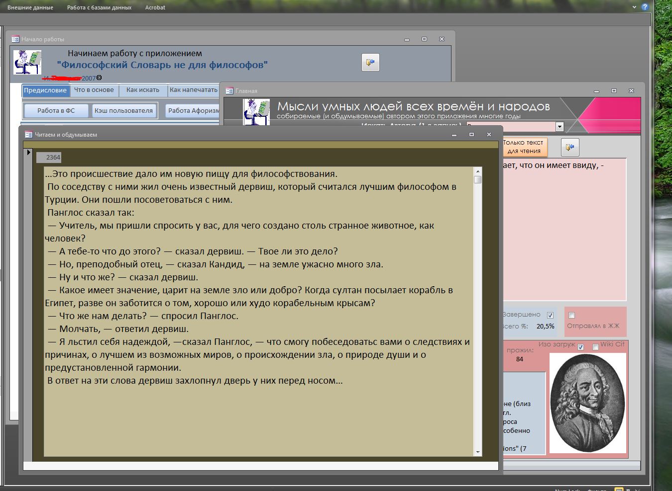Enable the Wiki Cit checkbox
This screenshot has height=491, width=672.
coord(595,347)
